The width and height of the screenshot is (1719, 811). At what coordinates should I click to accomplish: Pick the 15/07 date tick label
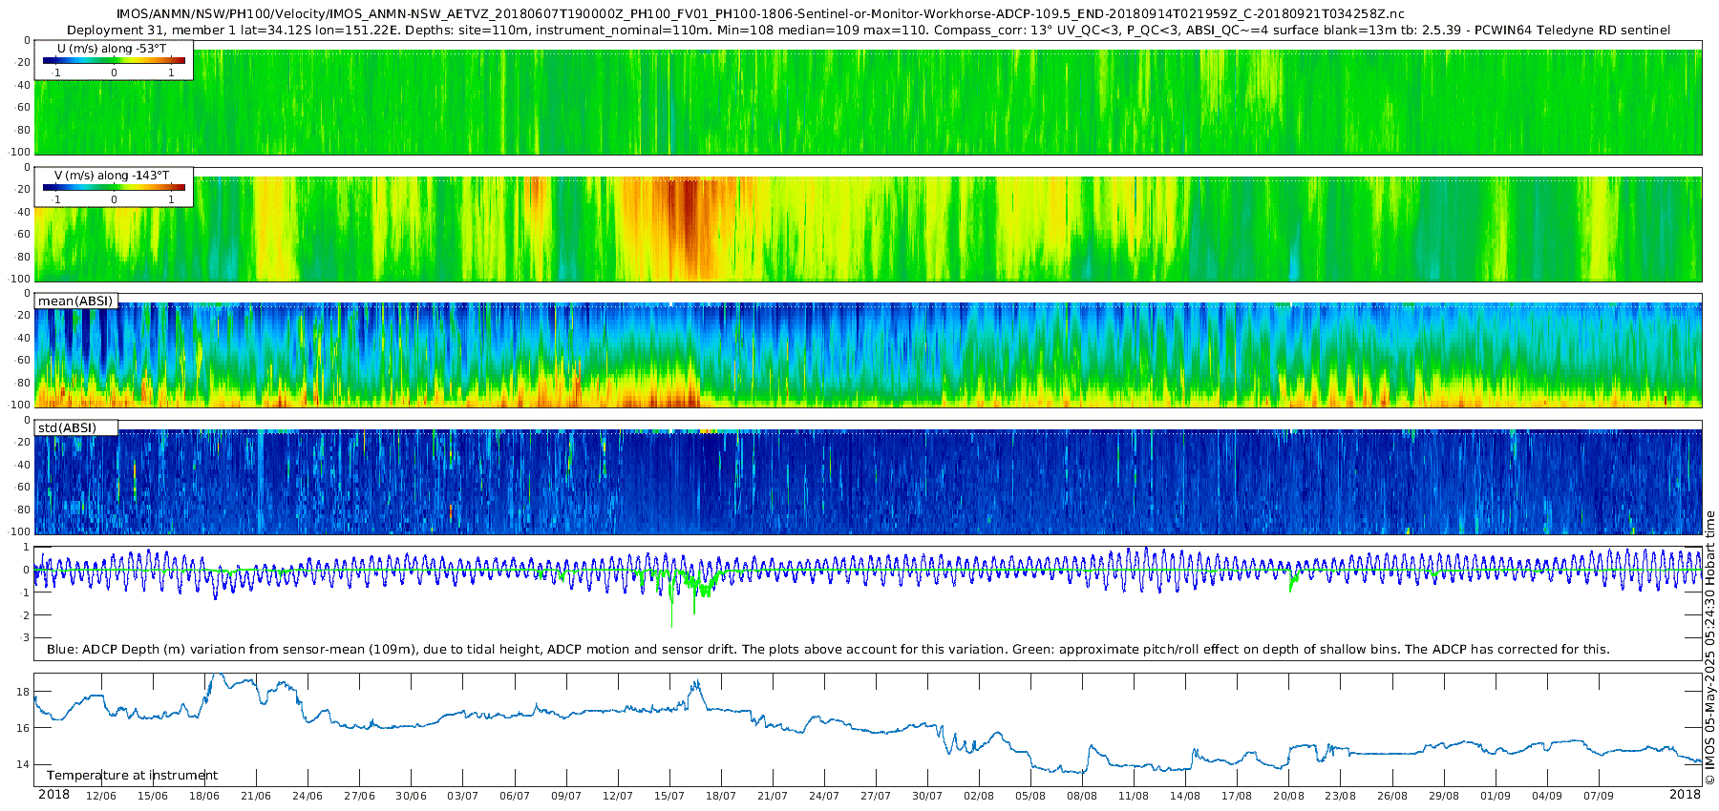point(669,796)
